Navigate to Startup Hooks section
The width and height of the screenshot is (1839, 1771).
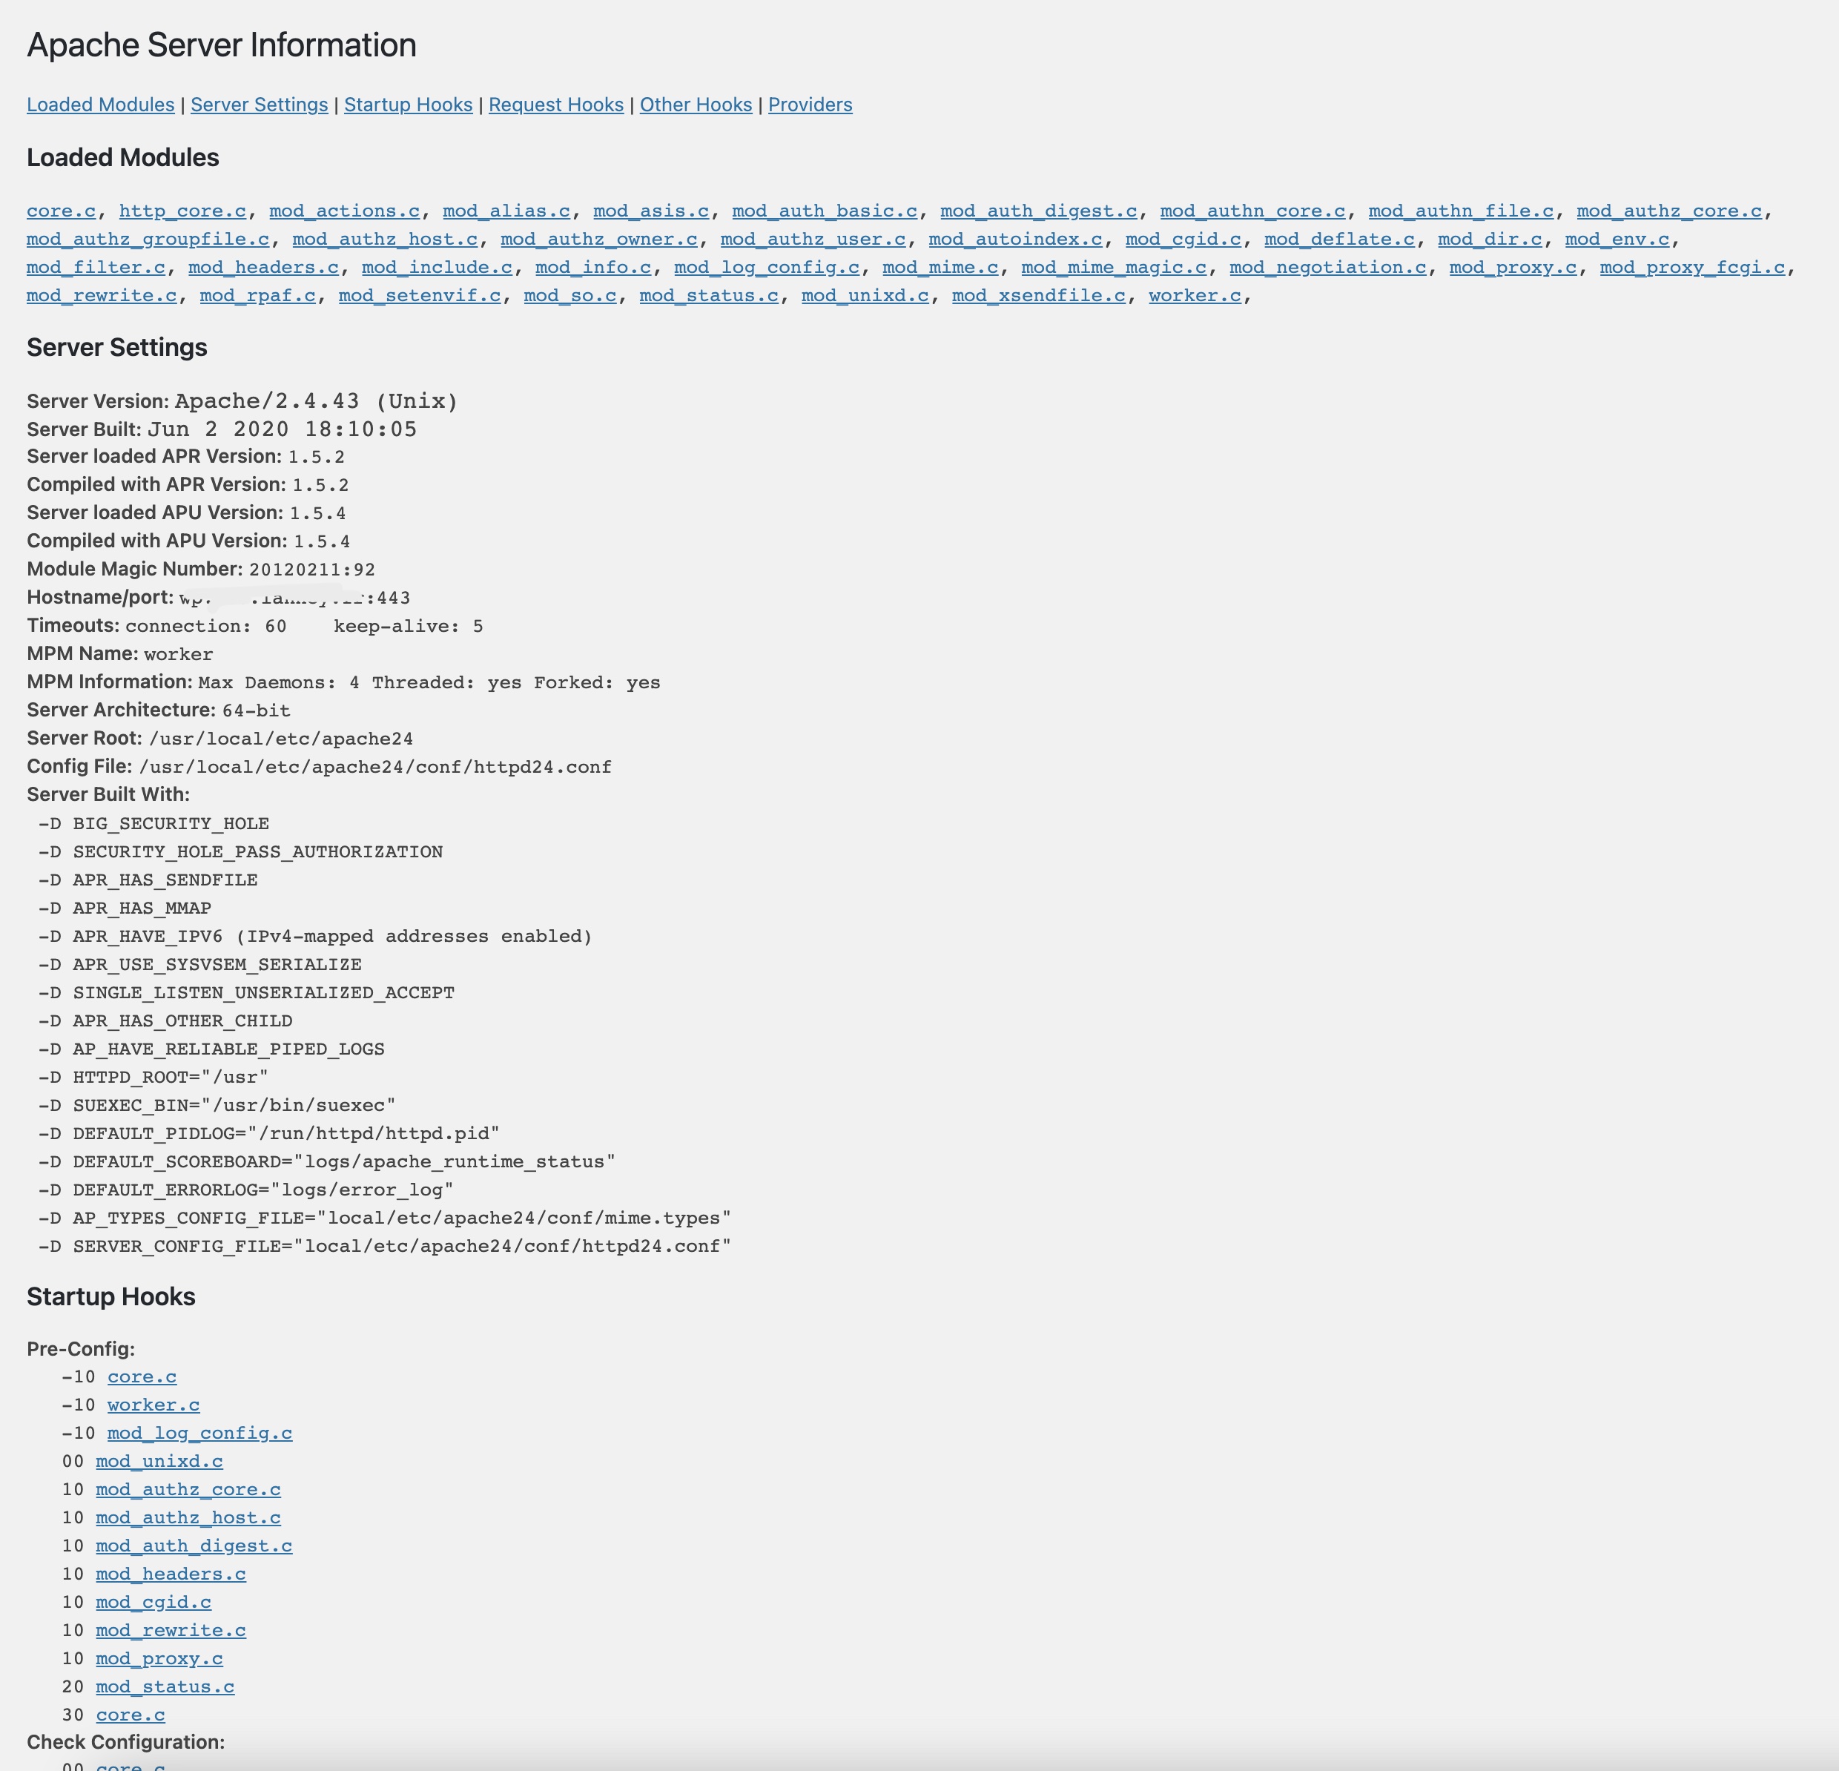tap(409, 104)
